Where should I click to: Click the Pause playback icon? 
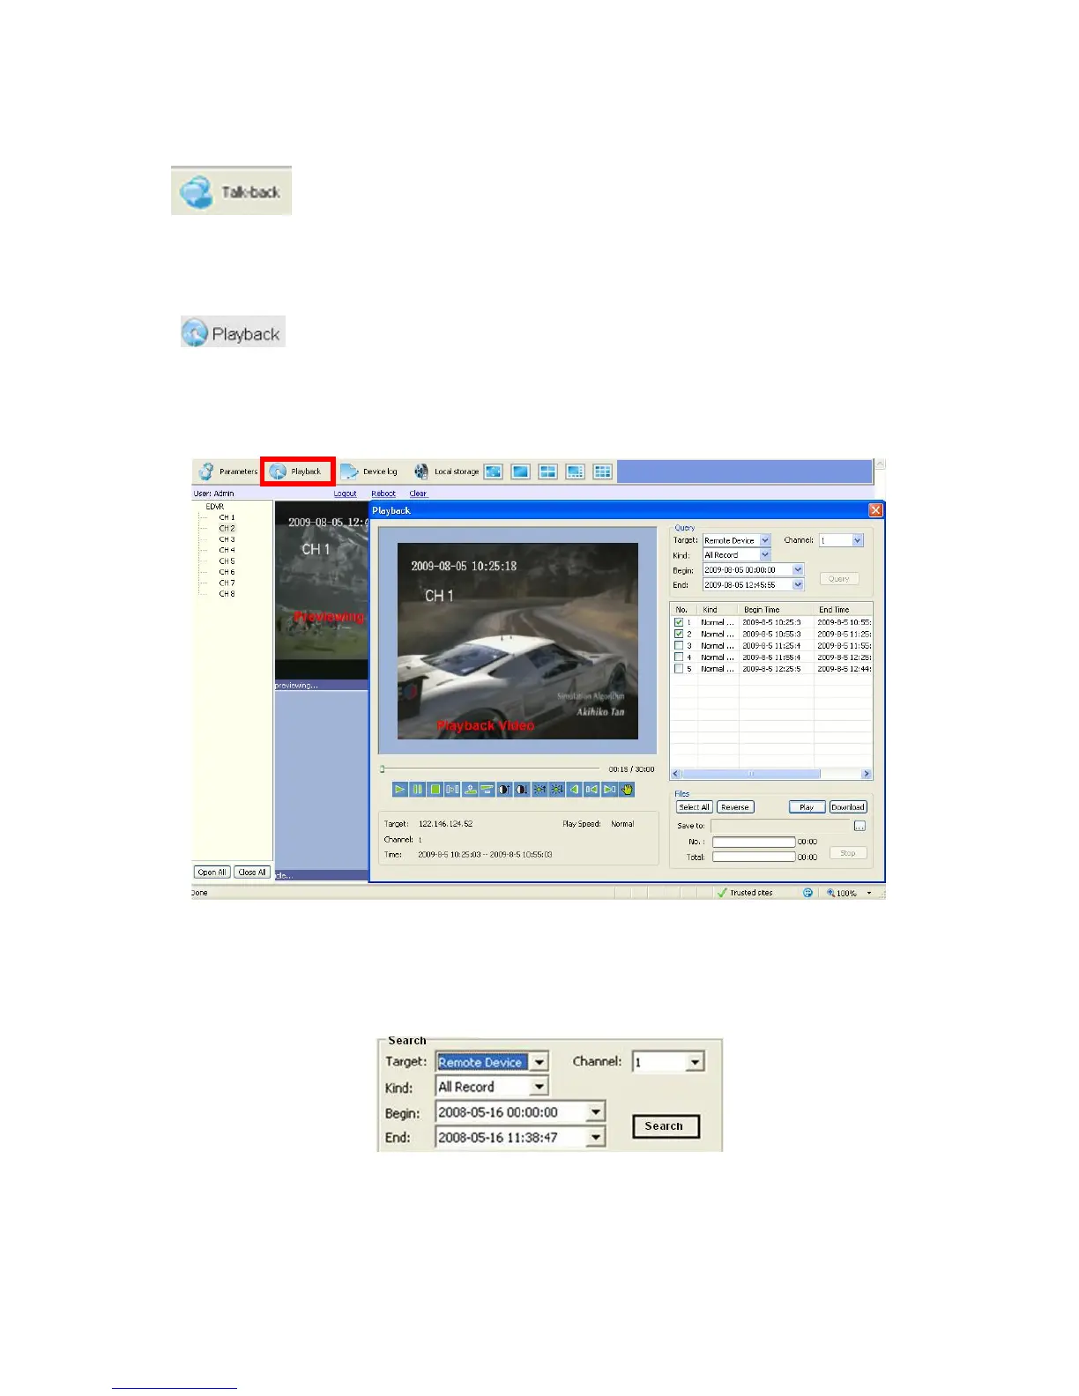point(417,790)
